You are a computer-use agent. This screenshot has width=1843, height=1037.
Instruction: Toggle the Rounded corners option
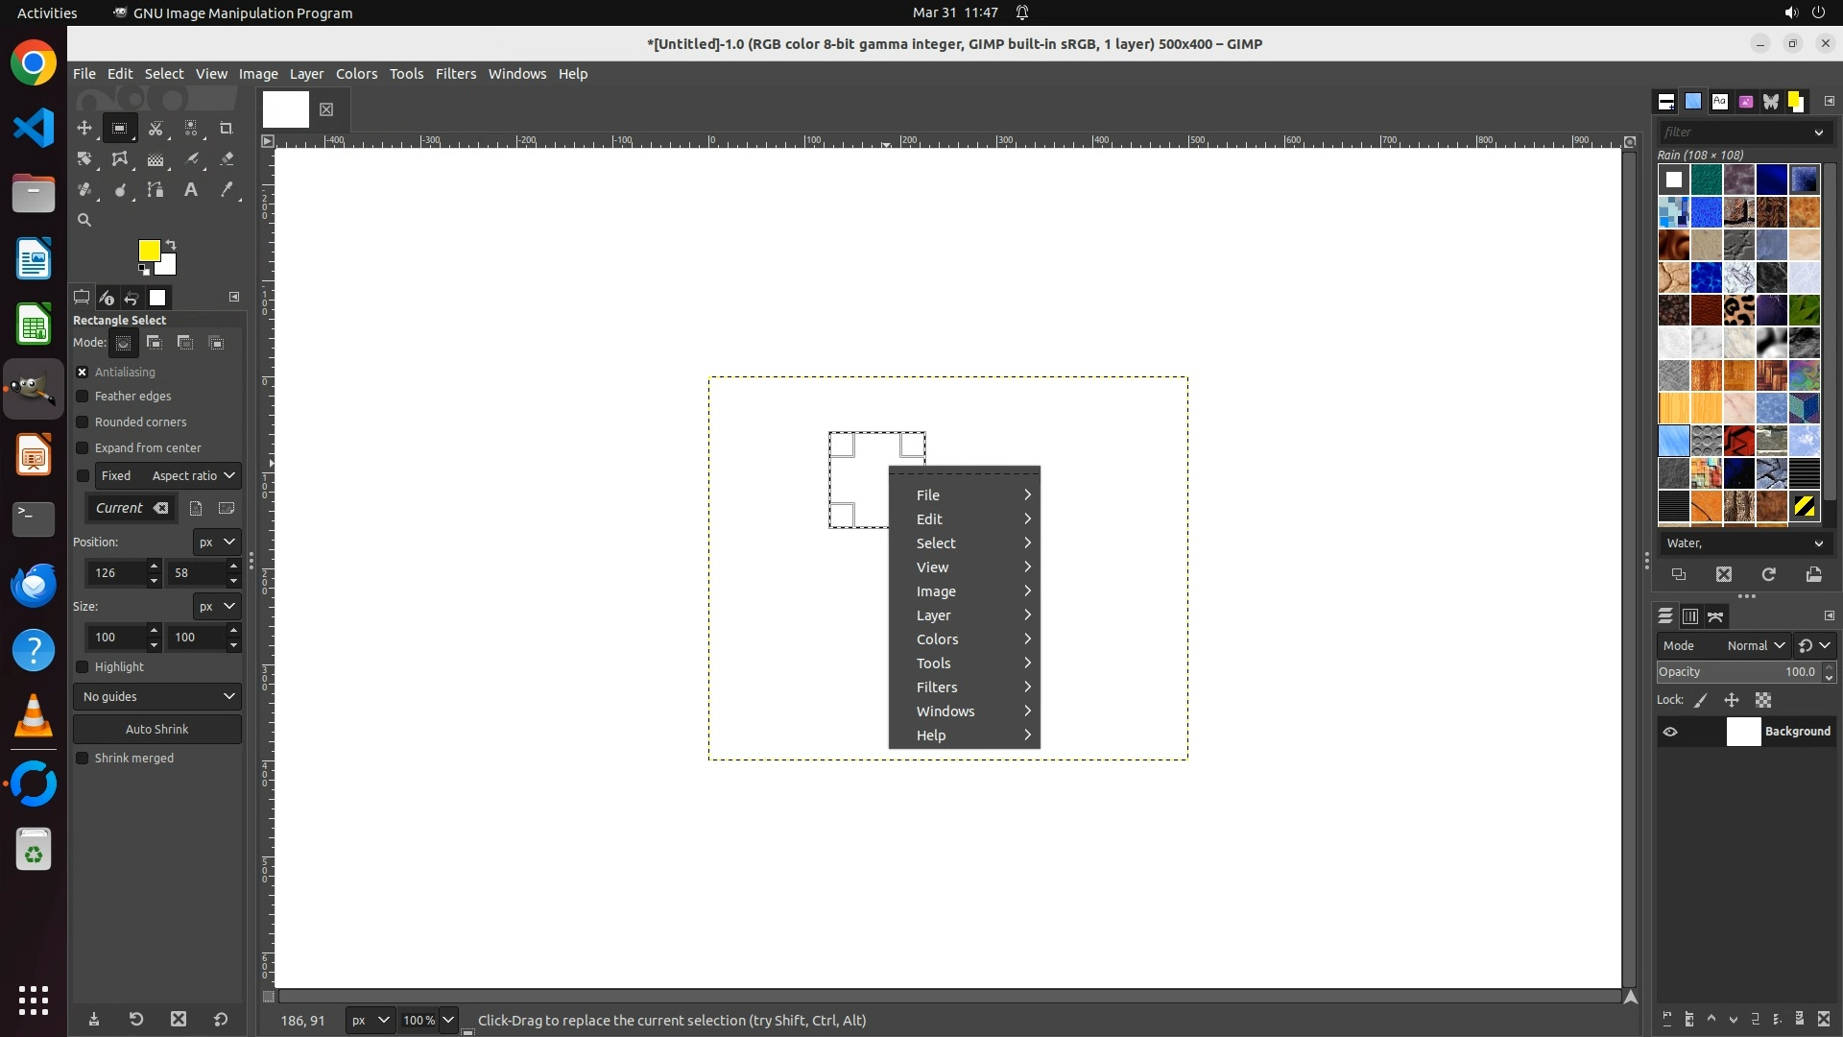pos(83,422)
